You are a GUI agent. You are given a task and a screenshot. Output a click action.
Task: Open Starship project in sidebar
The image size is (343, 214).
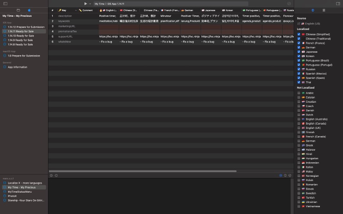26,200
